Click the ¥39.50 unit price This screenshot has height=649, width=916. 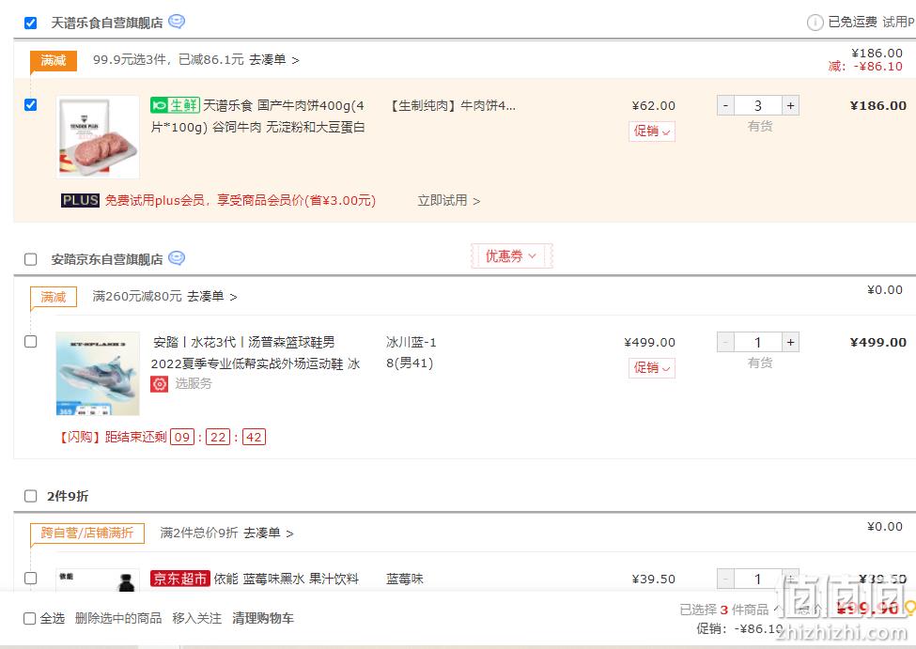(x=653, y=579)
